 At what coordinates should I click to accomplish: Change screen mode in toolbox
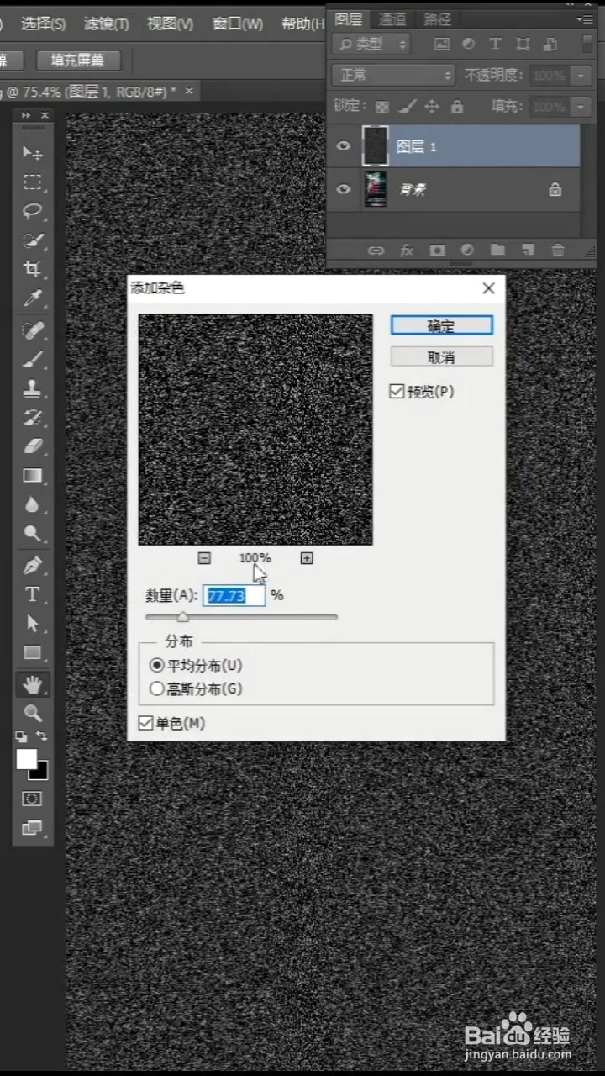[x=32, y=828]
